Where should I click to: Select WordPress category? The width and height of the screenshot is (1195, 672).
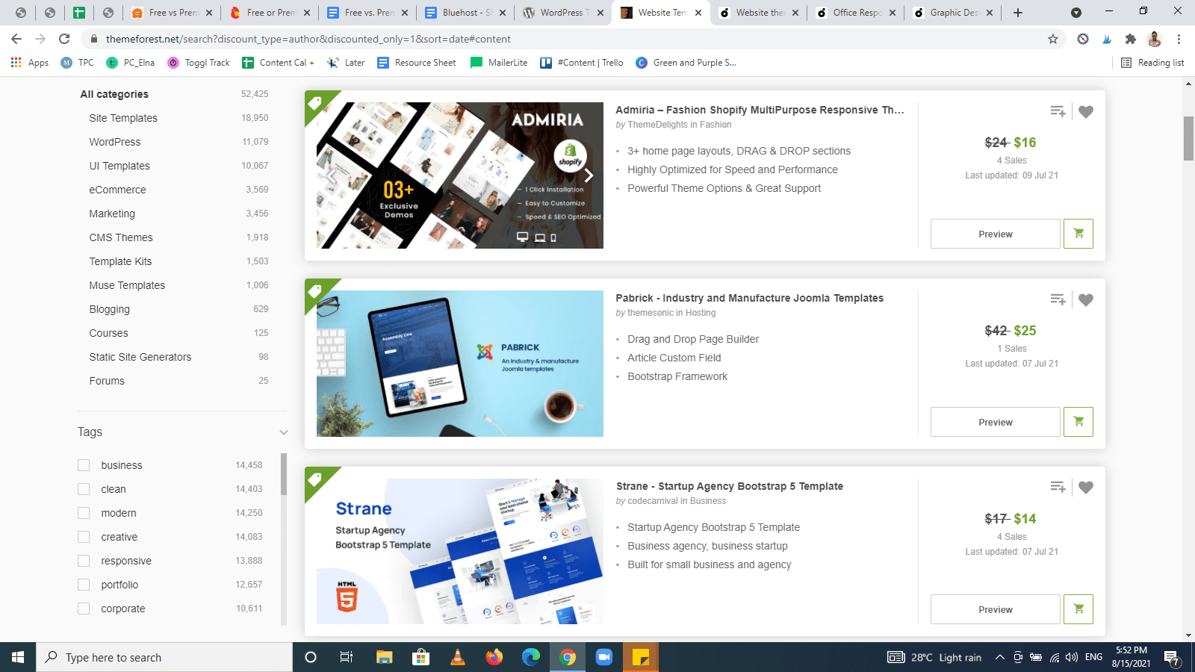click(x=115, y=142)
